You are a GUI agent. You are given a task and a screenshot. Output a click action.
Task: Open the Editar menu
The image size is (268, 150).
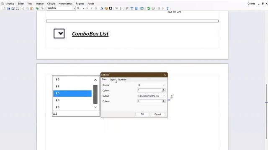coord(21,4)
